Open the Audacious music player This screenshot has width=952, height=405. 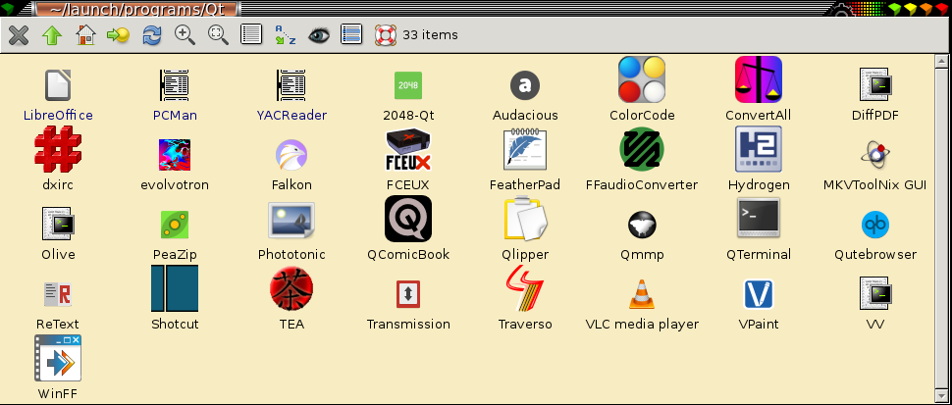coord(525,85)
